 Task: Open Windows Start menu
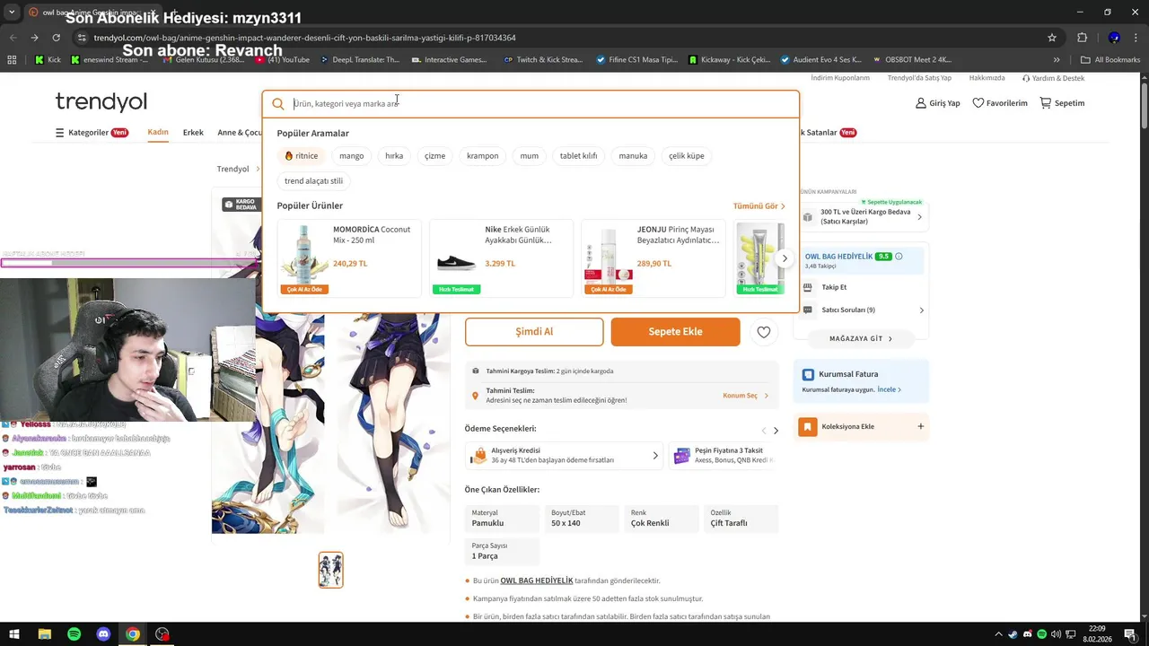click(x=14, y=634)
